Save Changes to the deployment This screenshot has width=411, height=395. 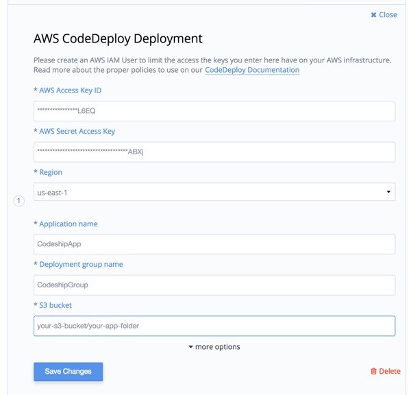point(68,372)
